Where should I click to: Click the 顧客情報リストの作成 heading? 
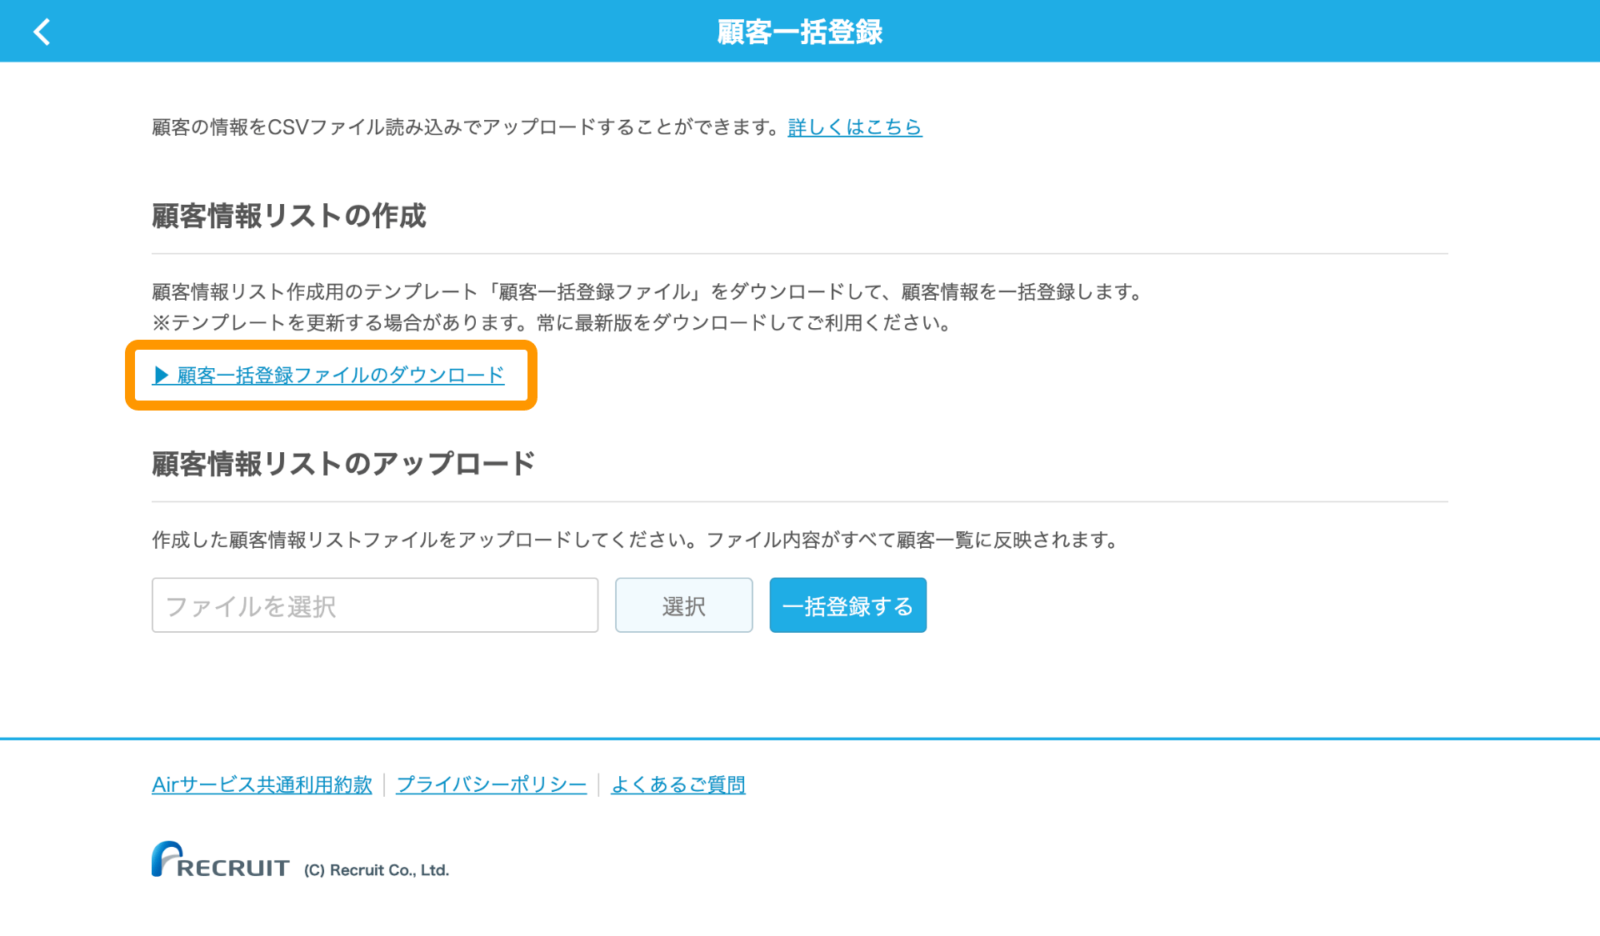click(x=288, y=216)
